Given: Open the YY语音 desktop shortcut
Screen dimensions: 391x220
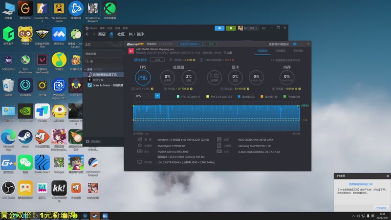Looking at the screenshot, I should point(25,36).
